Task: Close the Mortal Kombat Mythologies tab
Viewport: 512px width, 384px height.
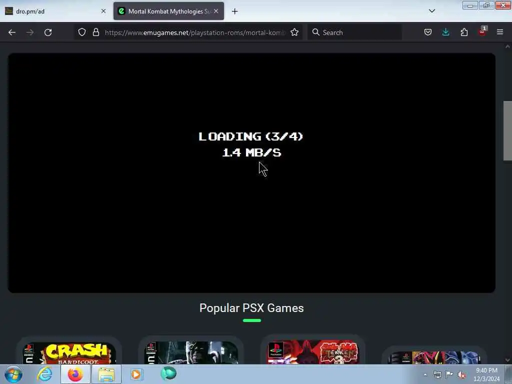Action: (x=216, y=11)
